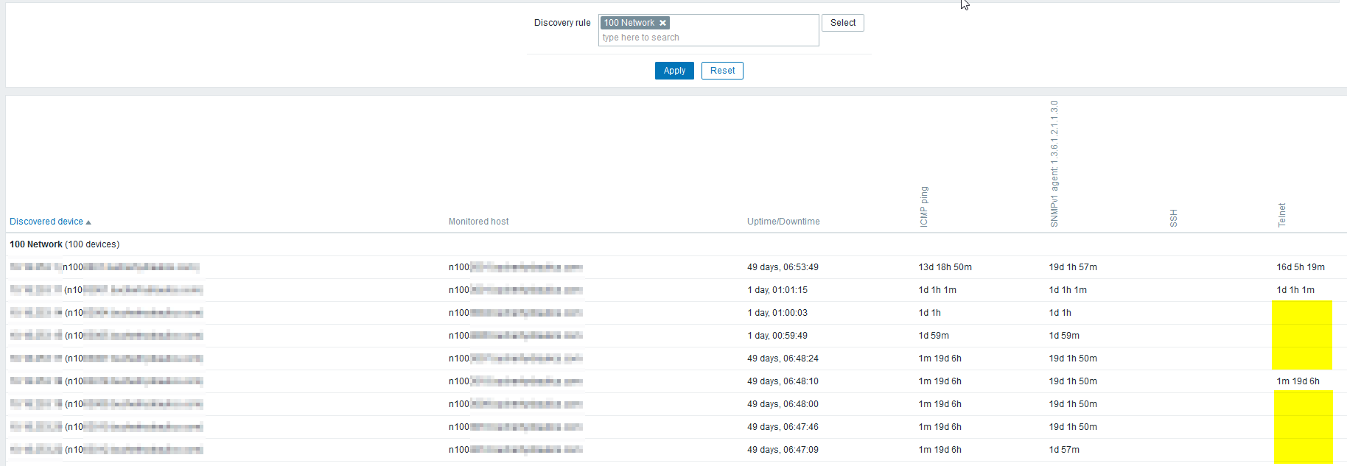Open monitored host in the 49 days, 06:47:46 row
The width and height of the screenshot is (1347, 466).
[516, 427]
